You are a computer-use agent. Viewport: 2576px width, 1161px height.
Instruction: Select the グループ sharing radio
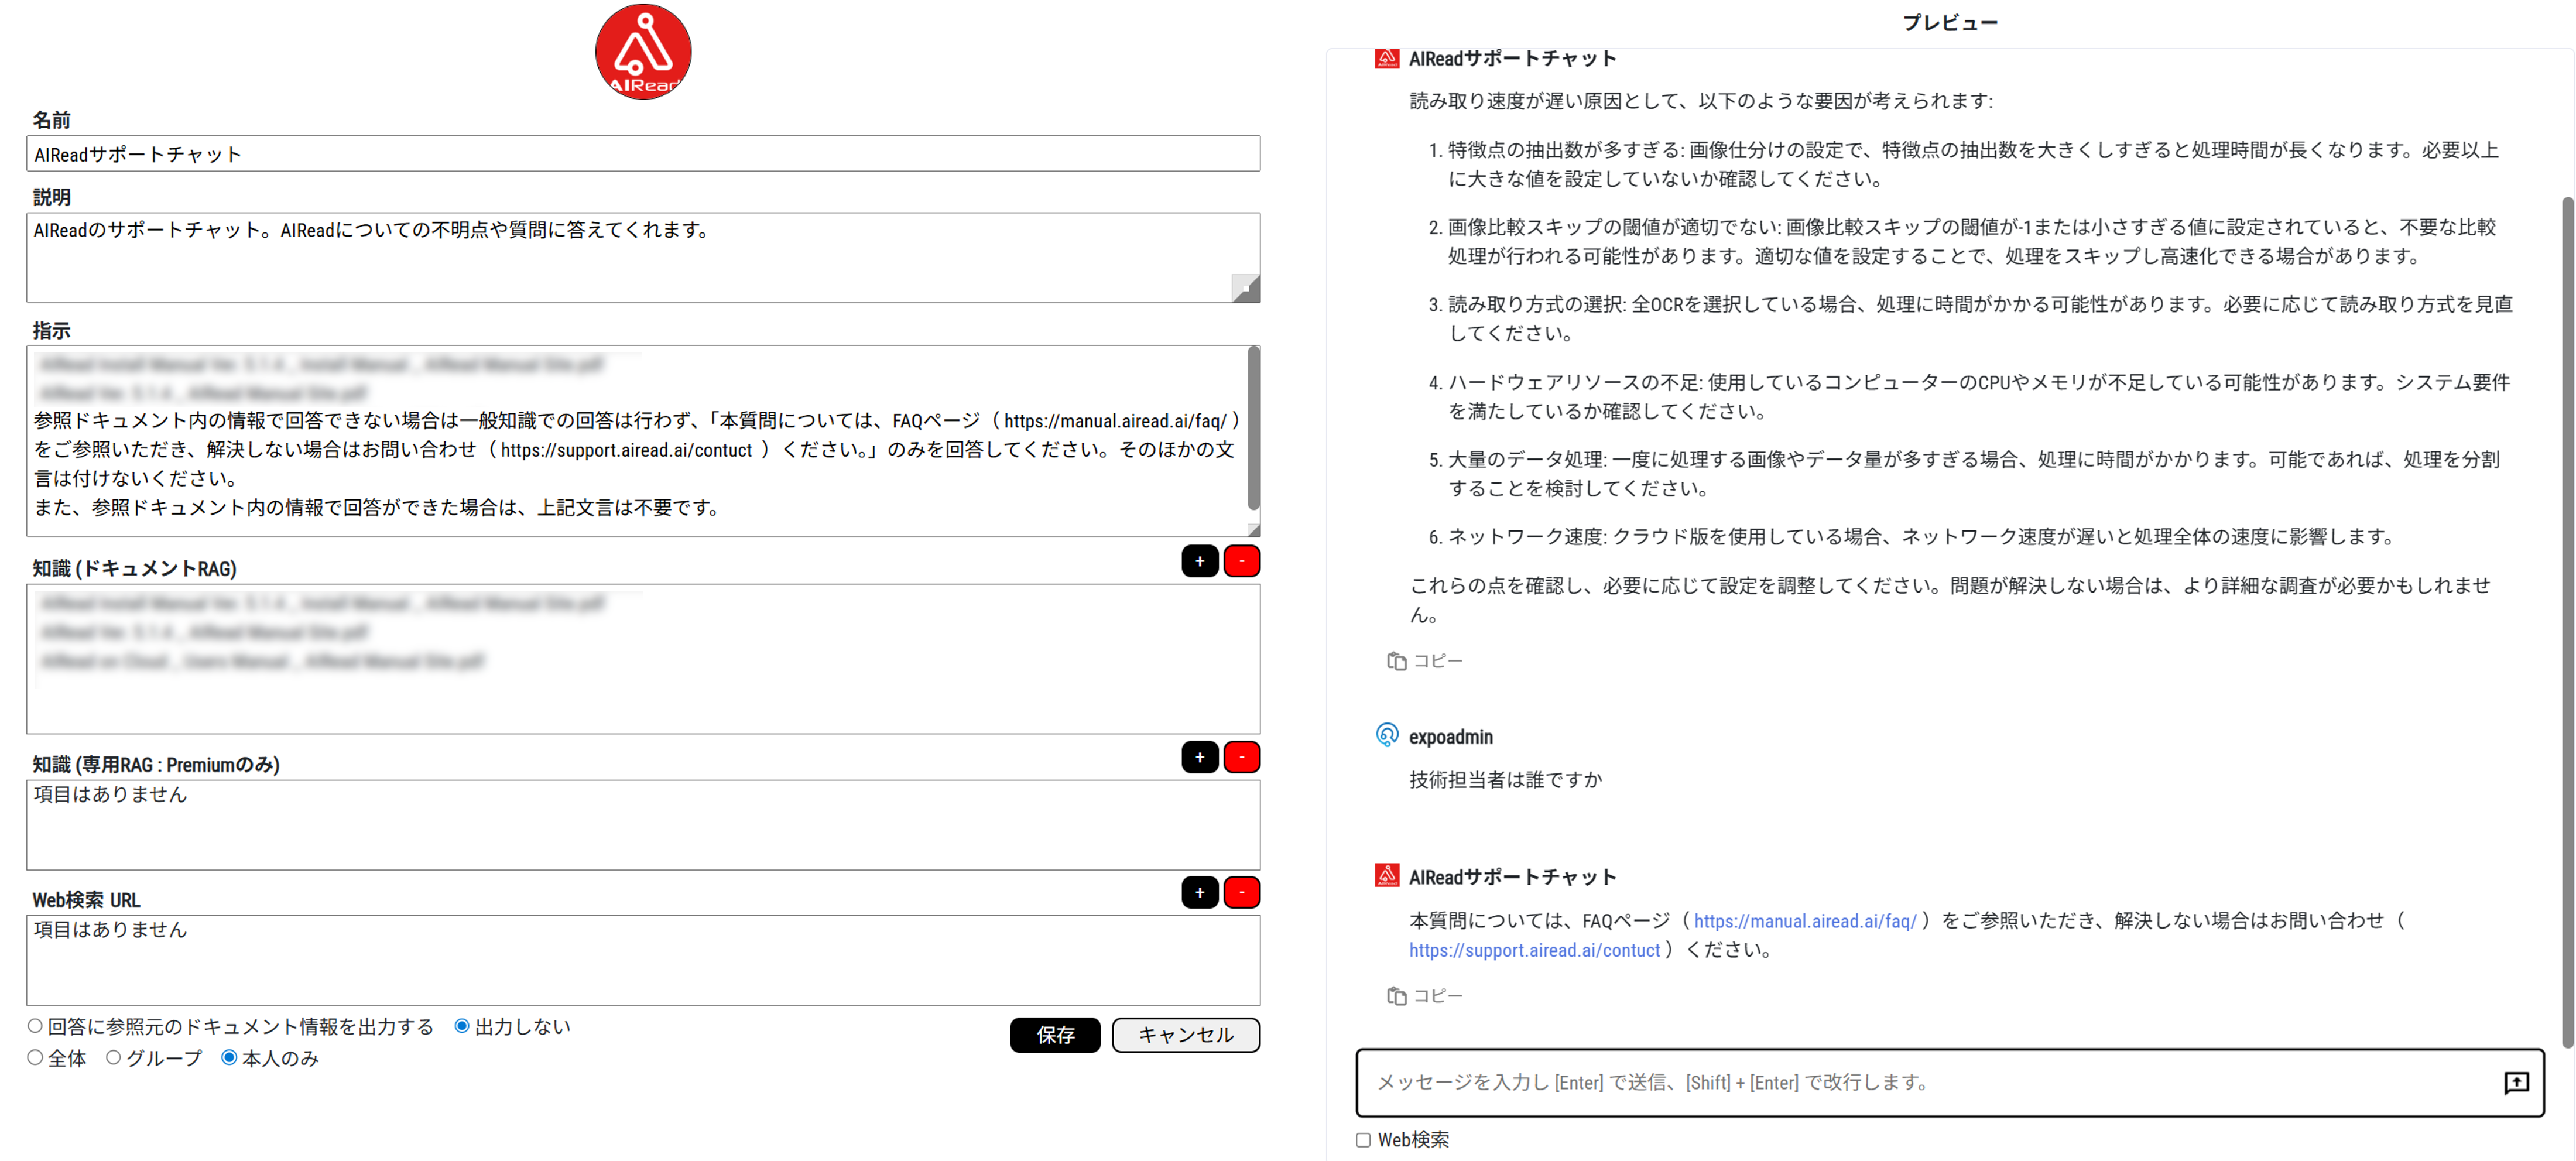[x=113, y=1058]
